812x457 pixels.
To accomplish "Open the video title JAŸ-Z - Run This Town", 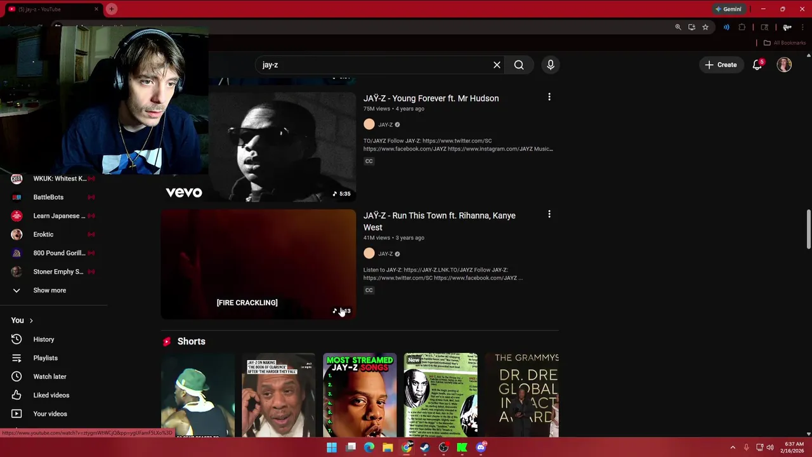I will (440, 222).
